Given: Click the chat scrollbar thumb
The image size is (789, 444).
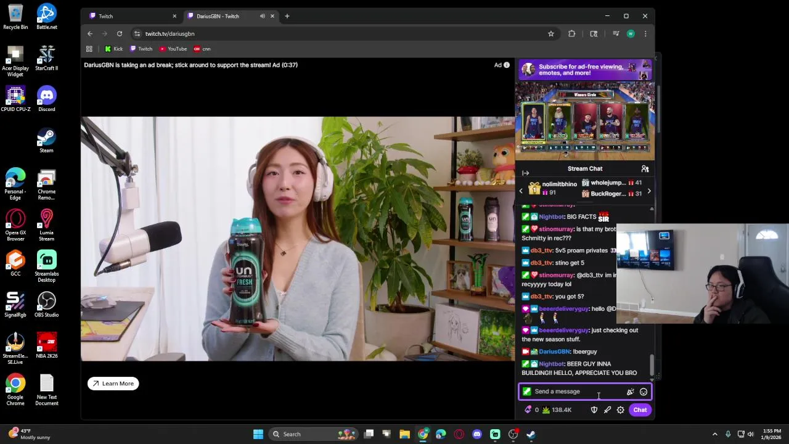Looking at the screenshot, I should click(x=652, y=366).
